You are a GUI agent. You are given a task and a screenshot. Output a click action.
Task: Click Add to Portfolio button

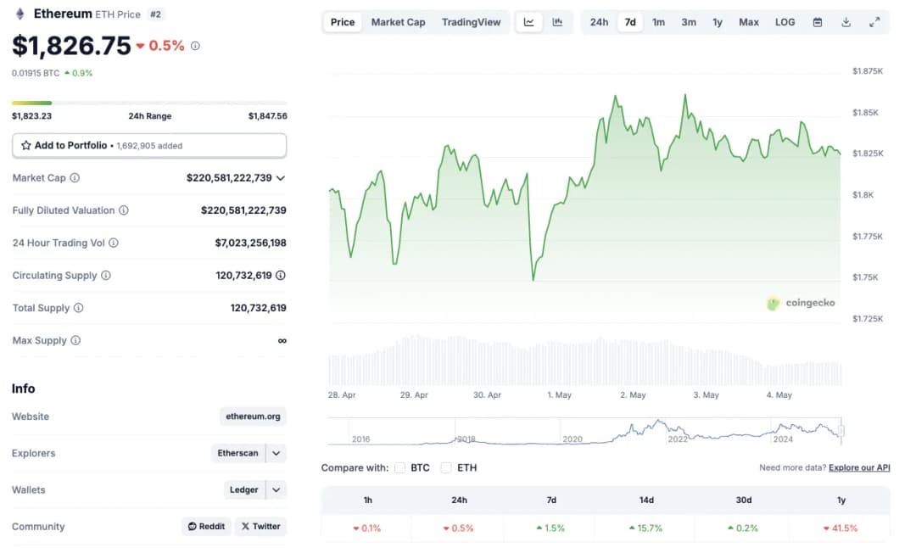point(149,146)
